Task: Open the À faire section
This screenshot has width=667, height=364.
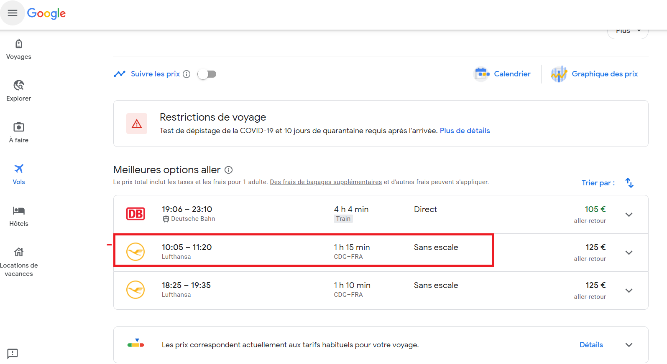Action: point(19,133)
